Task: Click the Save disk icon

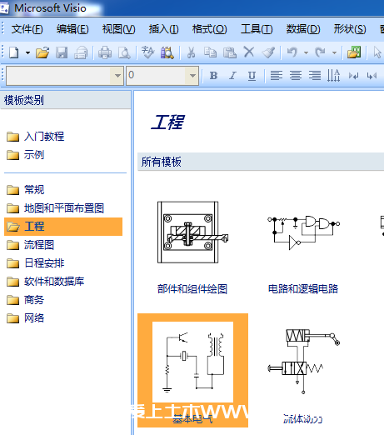Action: 62,52
